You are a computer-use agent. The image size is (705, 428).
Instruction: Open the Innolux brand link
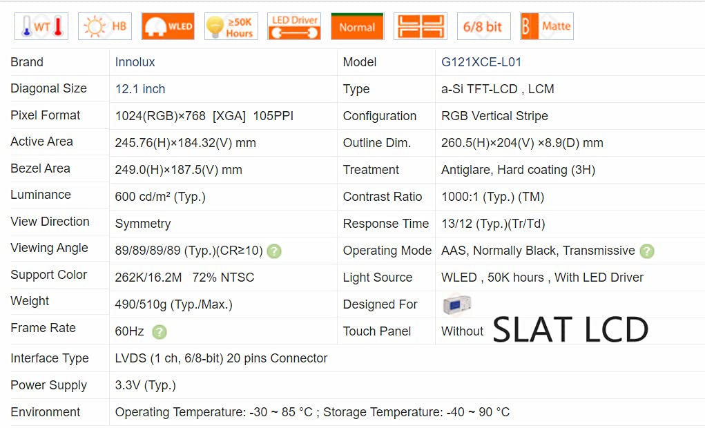(x=135, y=62)
